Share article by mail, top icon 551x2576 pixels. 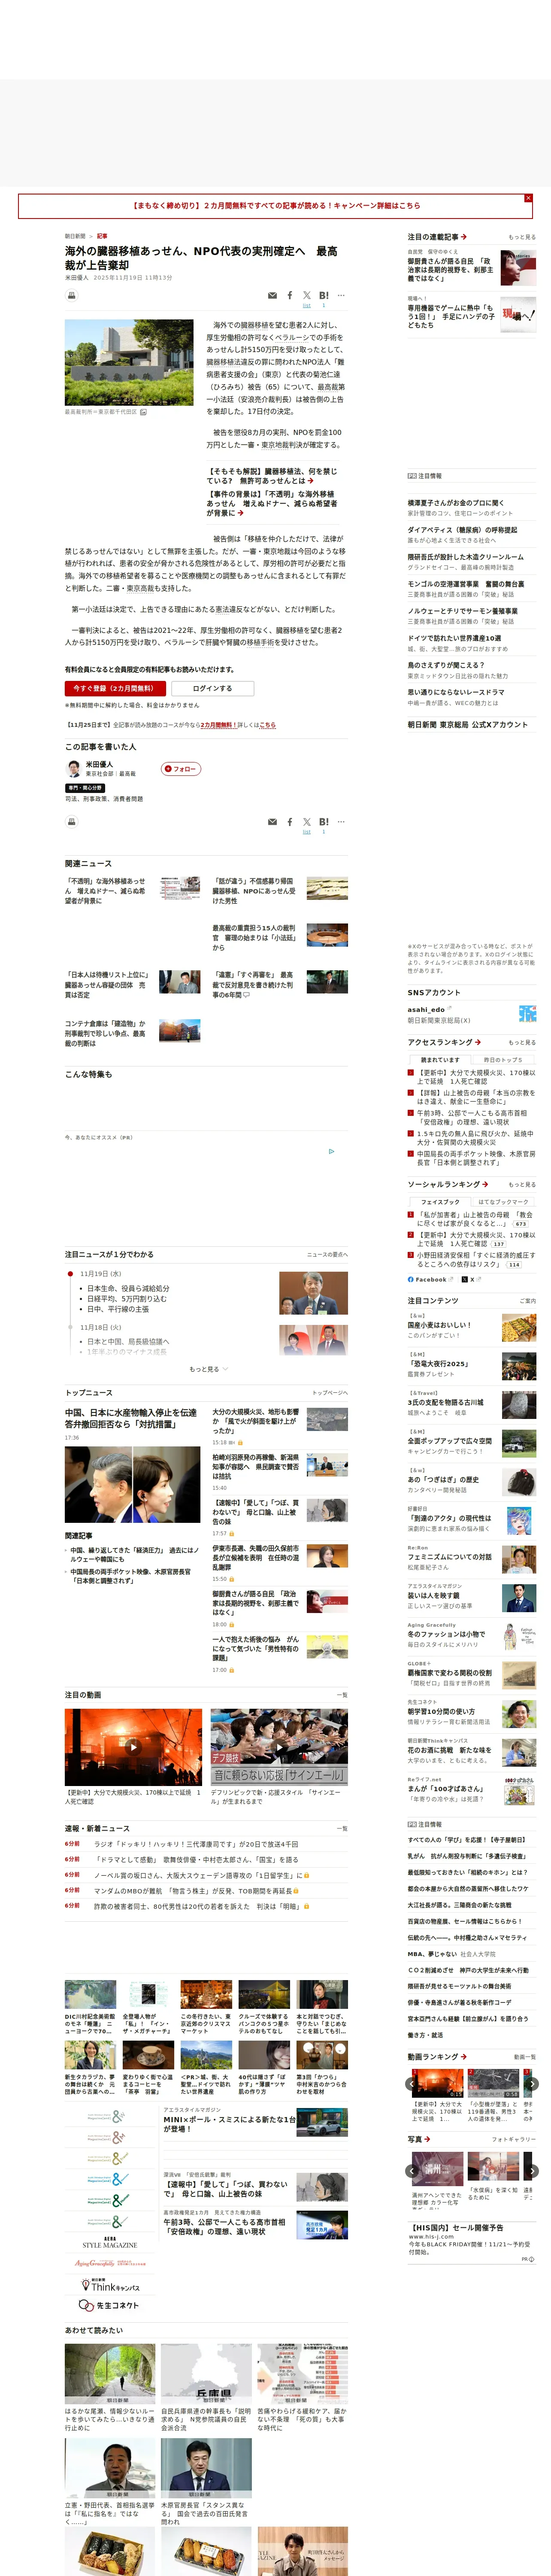point(272,296)
